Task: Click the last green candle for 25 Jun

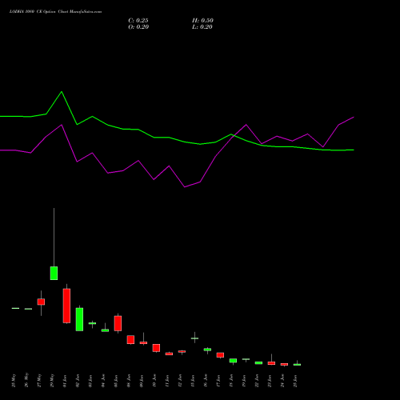Action: click(297, 365)
